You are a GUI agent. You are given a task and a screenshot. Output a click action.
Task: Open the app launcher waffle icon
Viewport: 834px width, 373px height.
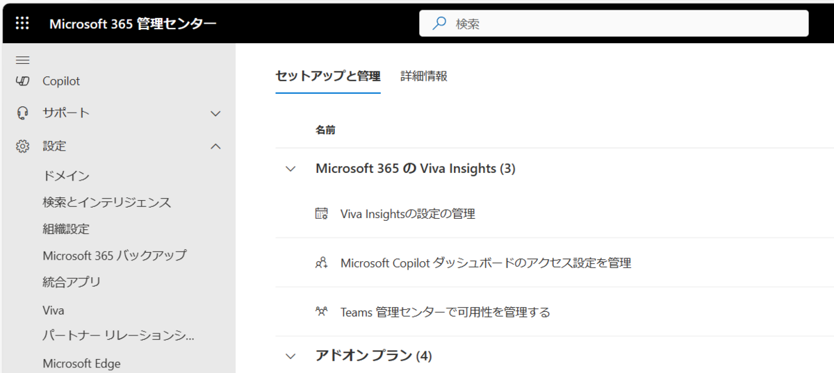[22, 23]
